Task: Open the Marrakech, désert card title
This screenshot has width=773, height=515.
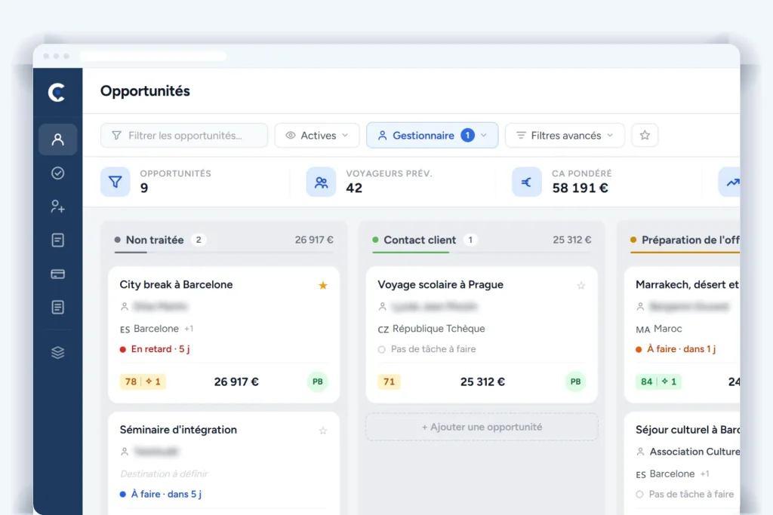Action: 687,284
